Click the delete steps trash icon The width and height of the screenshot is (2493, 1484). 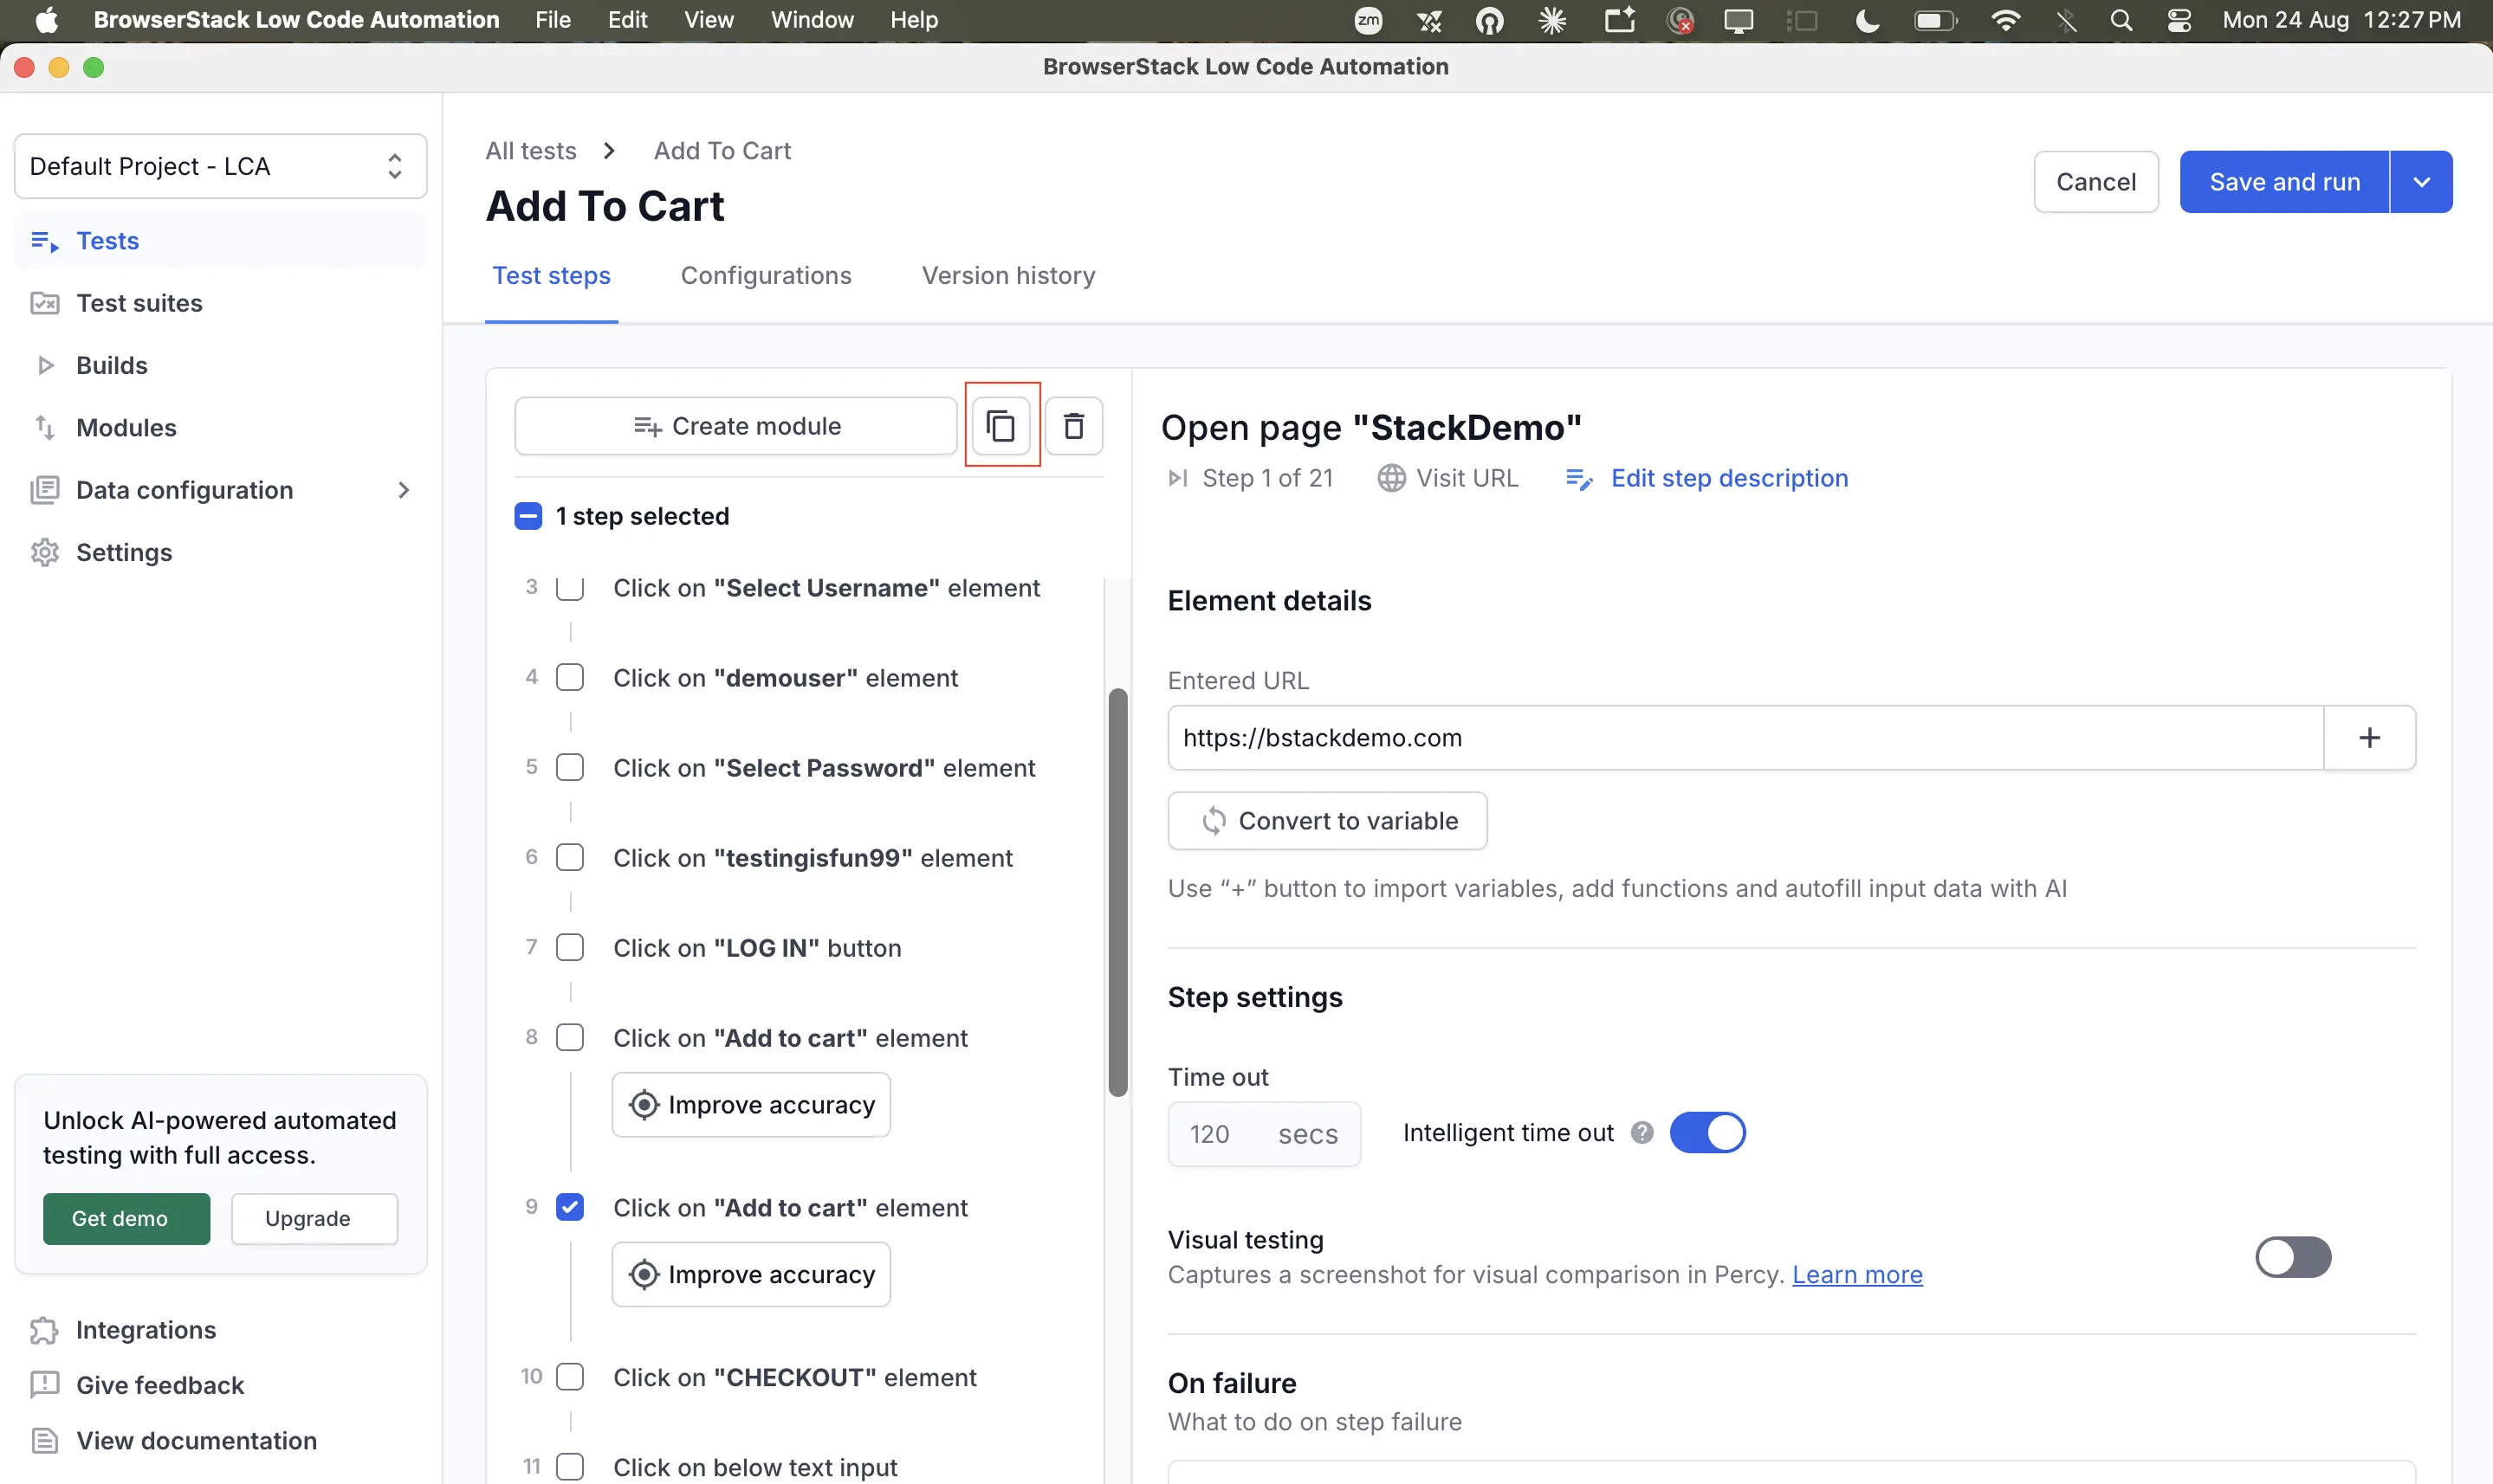click(x=1073, y=426)
